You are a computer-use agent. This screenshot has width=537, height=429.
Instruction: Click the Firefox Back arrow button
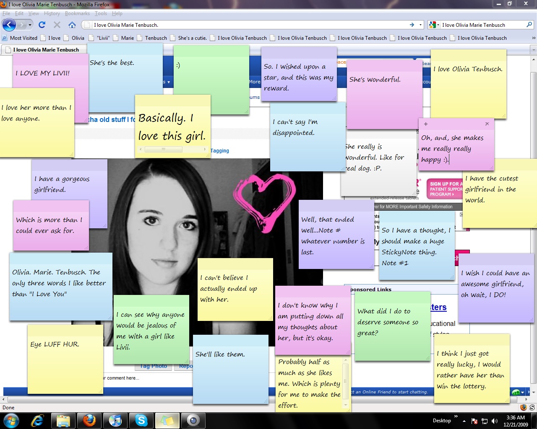(9, 25)
